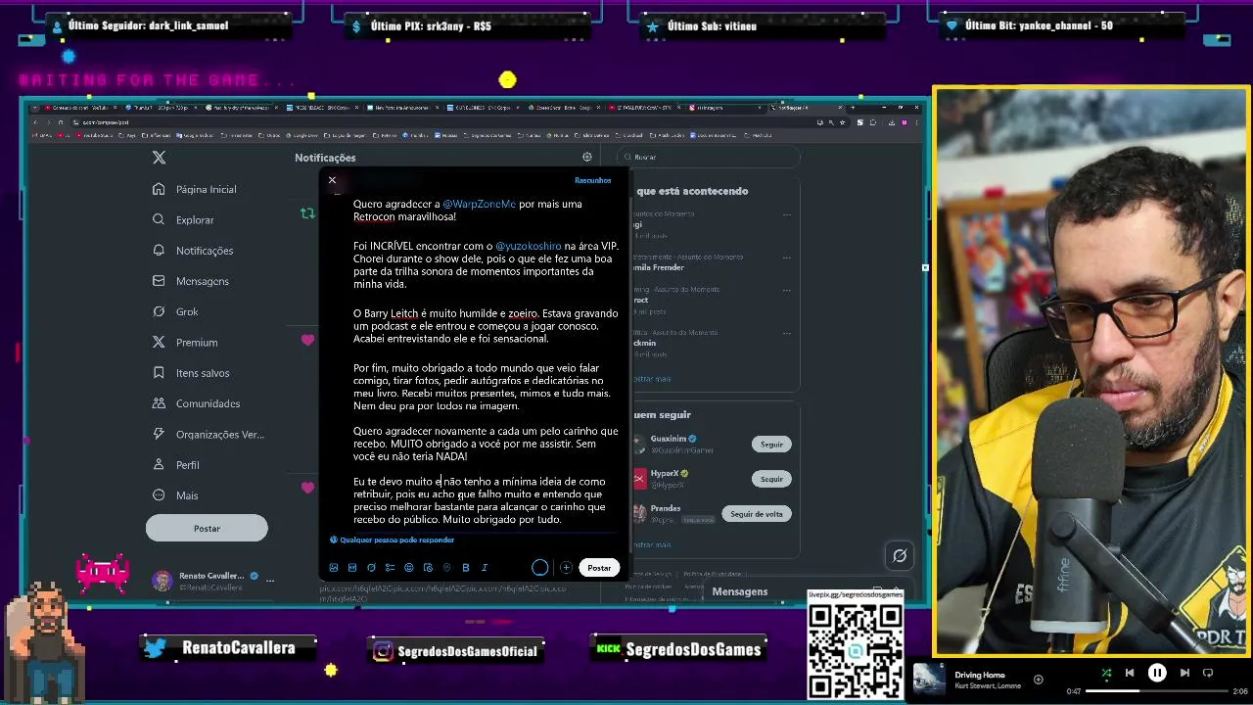Screen dimensions: 1253x705
Task: Click the @WarpZoneMe mention
Action: coord(479,204)
